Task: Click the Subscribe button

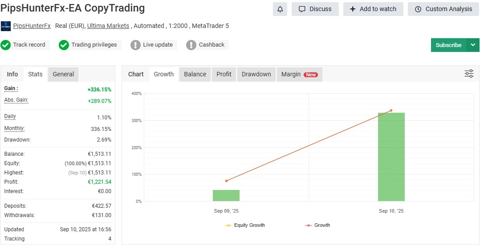Action: click(448, 45)
